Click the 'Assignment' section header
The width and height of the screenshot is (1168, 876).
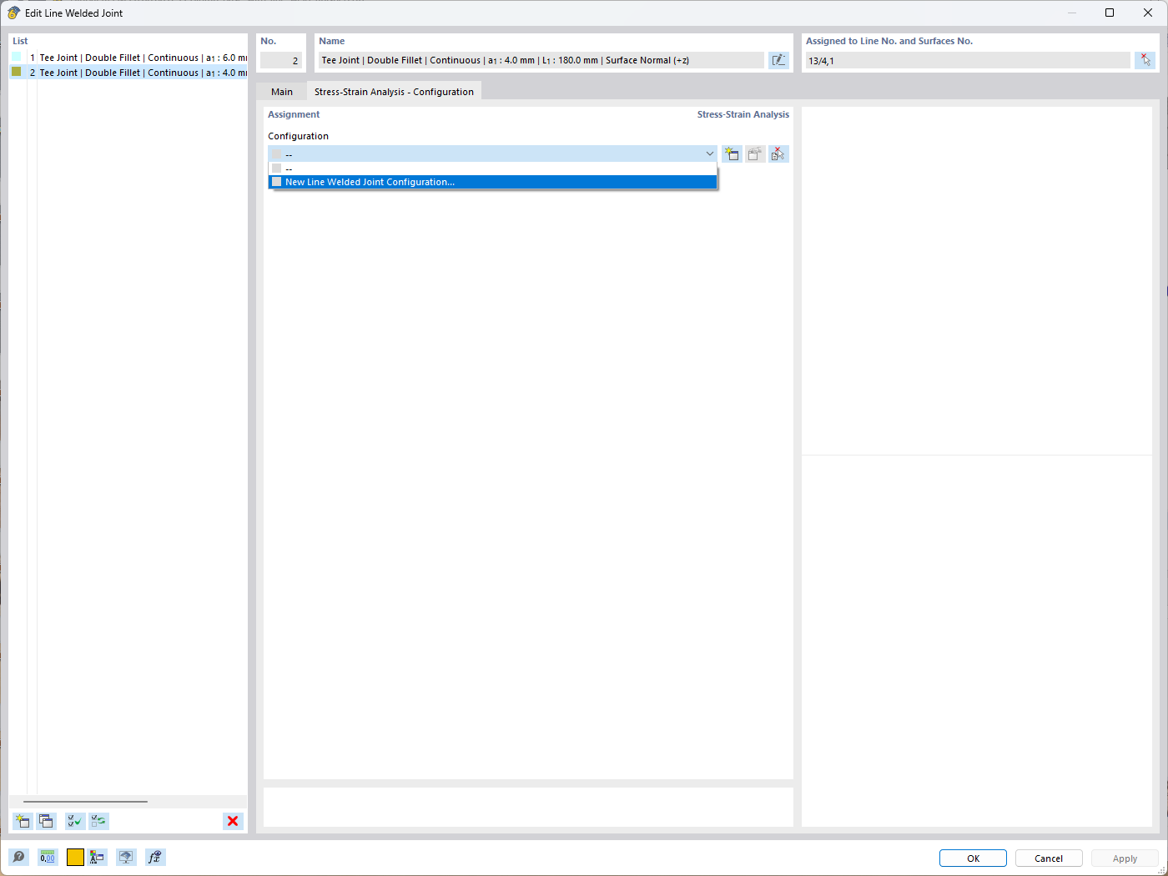pyautogui.click(x=294, y=114)
